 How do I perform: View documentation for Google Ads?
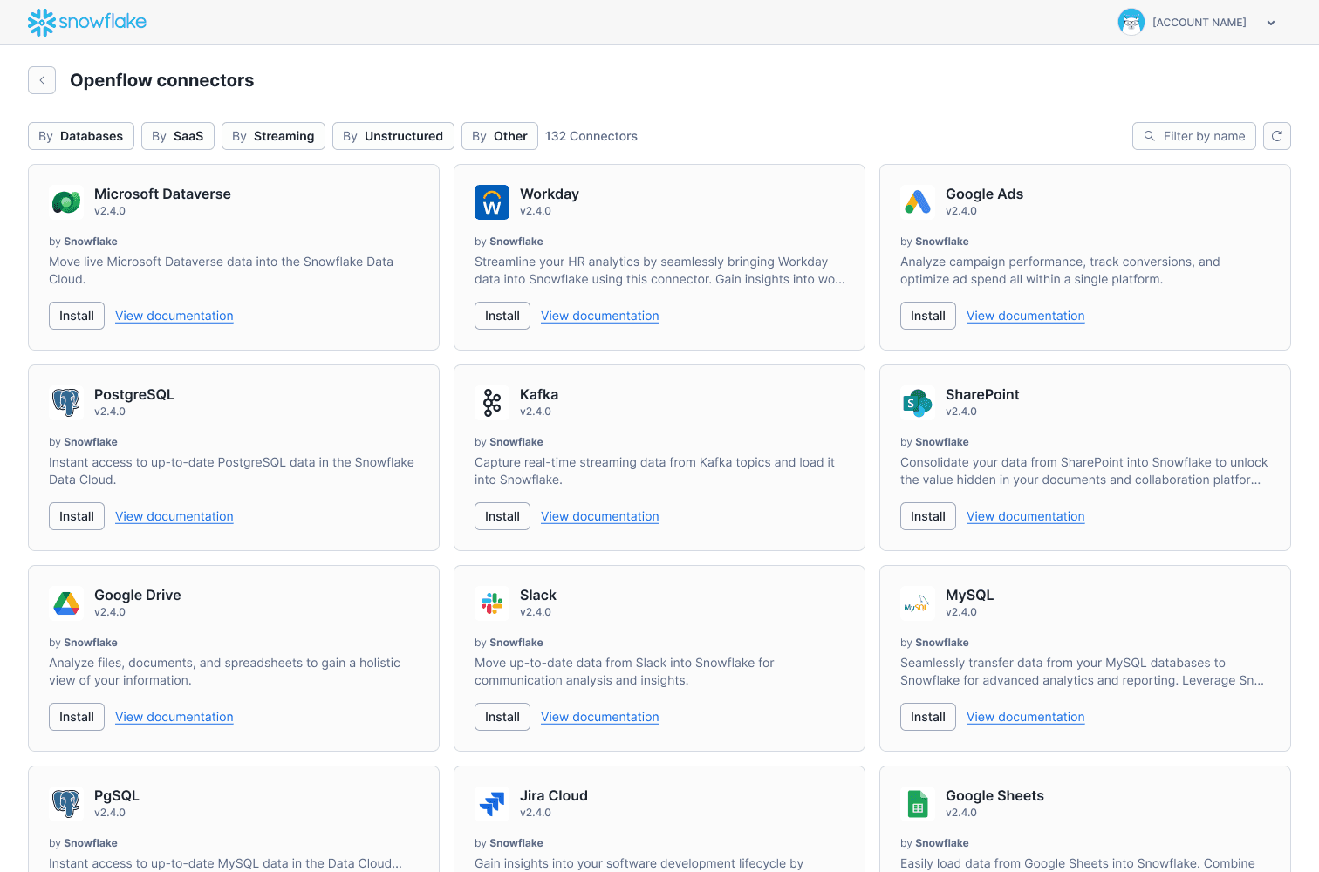[1026, 316]
